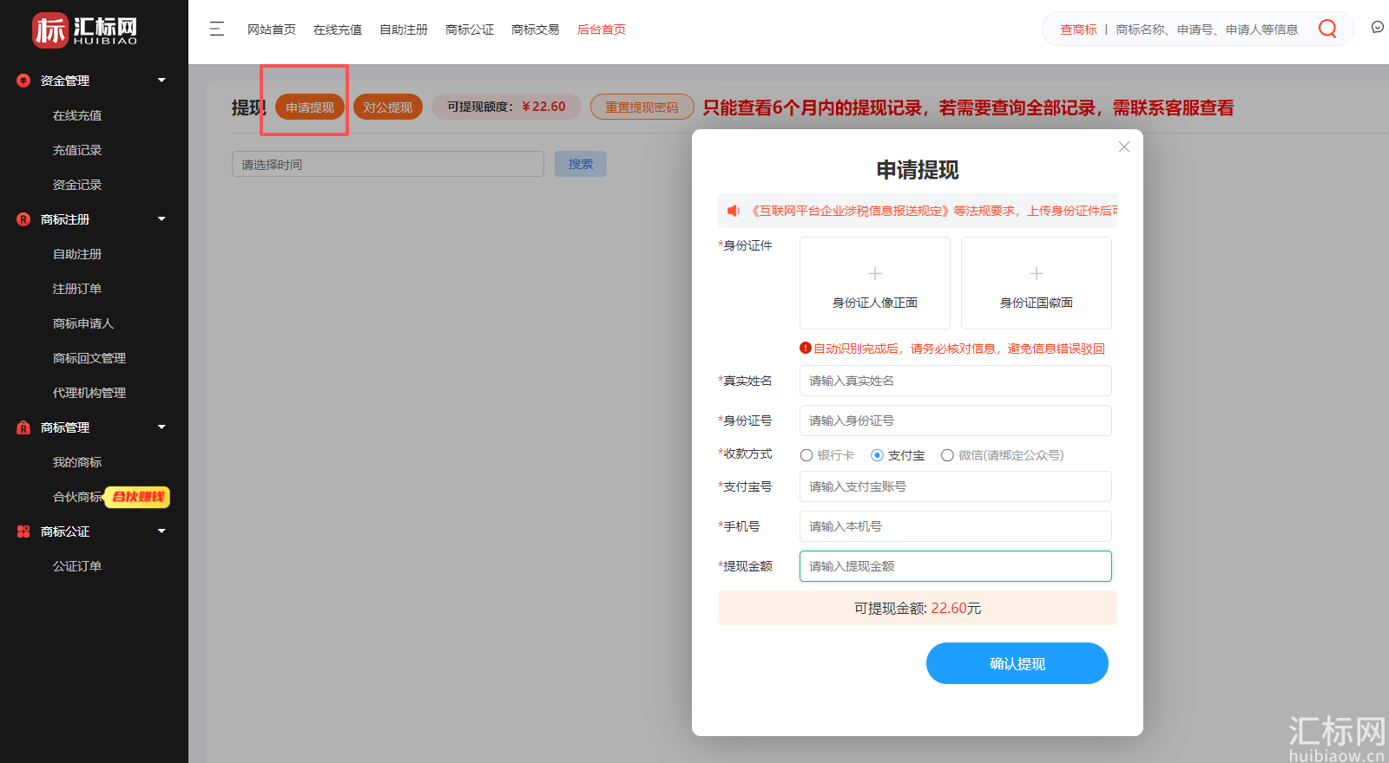Open 商标交易 in the top nav
The height and width of the screenshot is (763, 1389).
536,29
